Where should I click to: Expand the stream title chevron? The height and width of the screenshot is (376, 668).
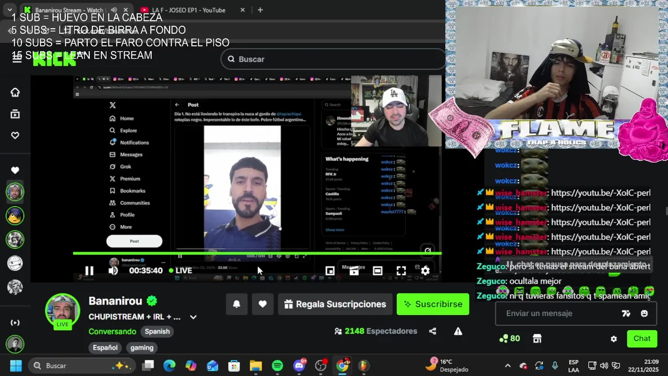(x=193, y=317)
